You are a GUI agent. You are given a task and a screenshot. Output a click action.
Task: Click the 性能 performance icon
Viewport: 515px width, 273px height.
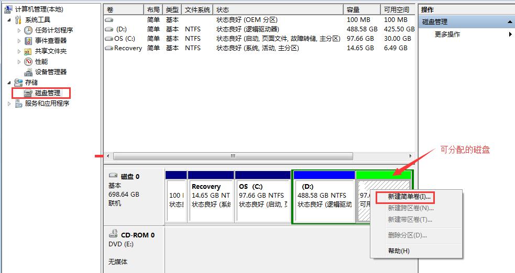29,62
